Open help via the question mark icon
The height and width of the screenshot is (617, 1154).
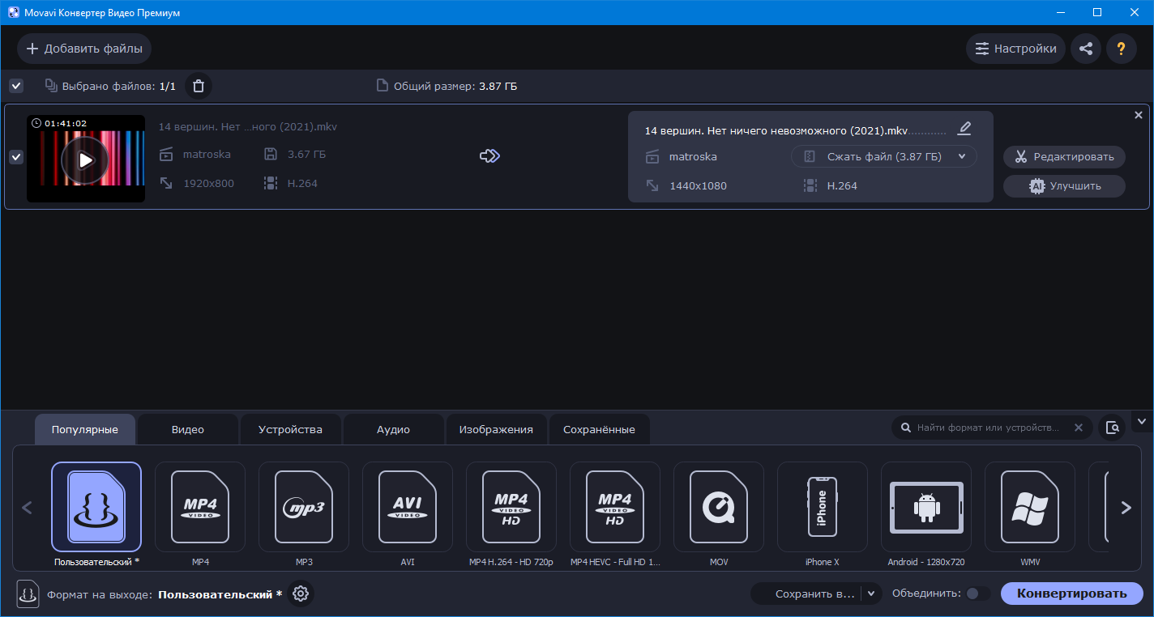[1122, 49]
